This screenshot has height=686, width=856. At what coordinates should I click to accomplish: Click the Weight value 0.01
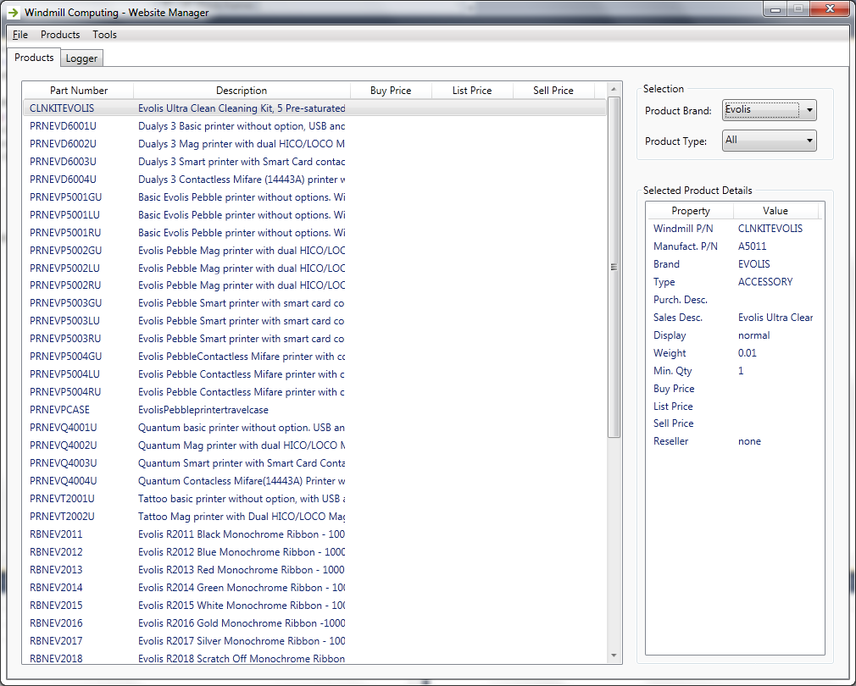coord(748,353)
